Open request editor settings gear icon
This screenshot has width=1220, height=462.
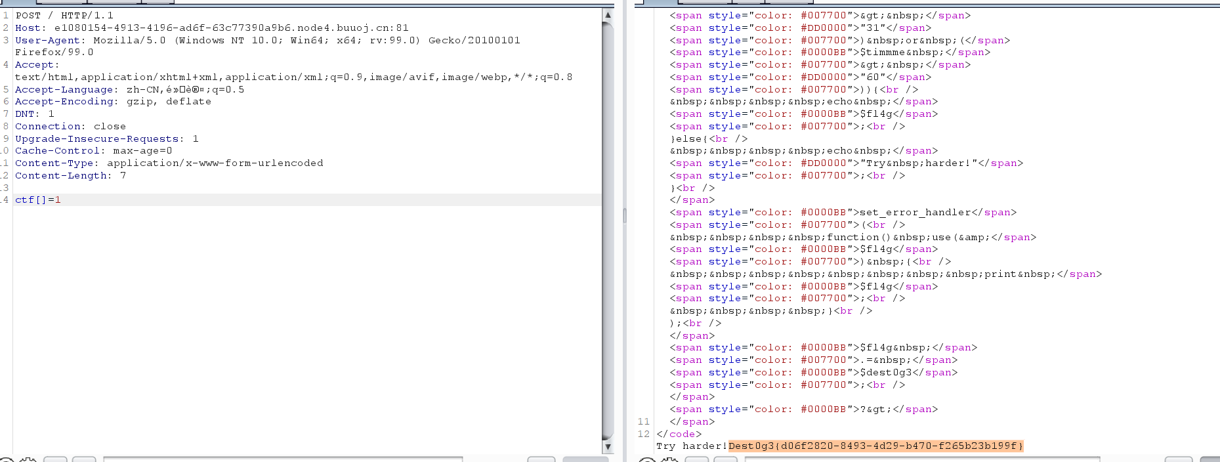(x=28, y=460)
